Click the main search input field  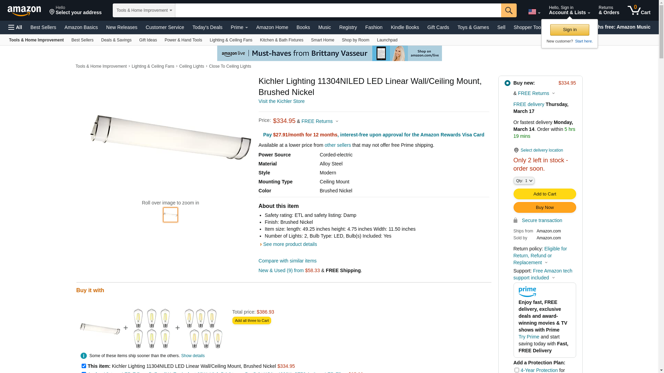coord(338,10)
